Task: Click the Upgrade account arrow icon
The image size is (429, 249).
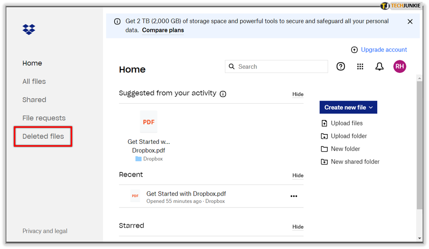Action: pyautogui.click(x=354, y=50)
